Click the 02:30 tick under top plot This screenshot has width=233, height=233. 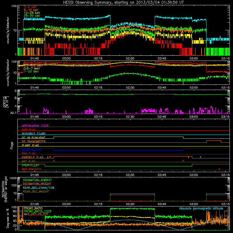pyautogui.click(x=130, y=59)
